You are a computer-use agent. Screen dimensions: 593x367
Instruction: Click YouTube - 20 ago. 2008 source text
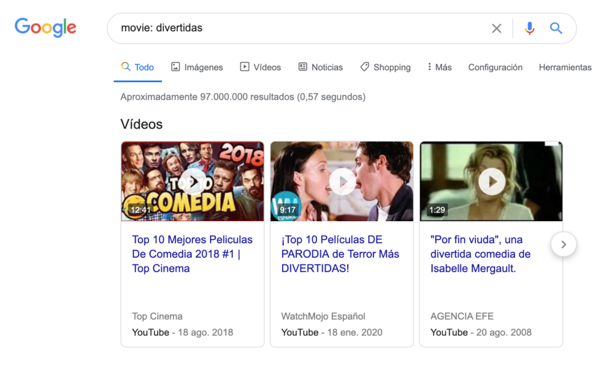tap(481, 333)
